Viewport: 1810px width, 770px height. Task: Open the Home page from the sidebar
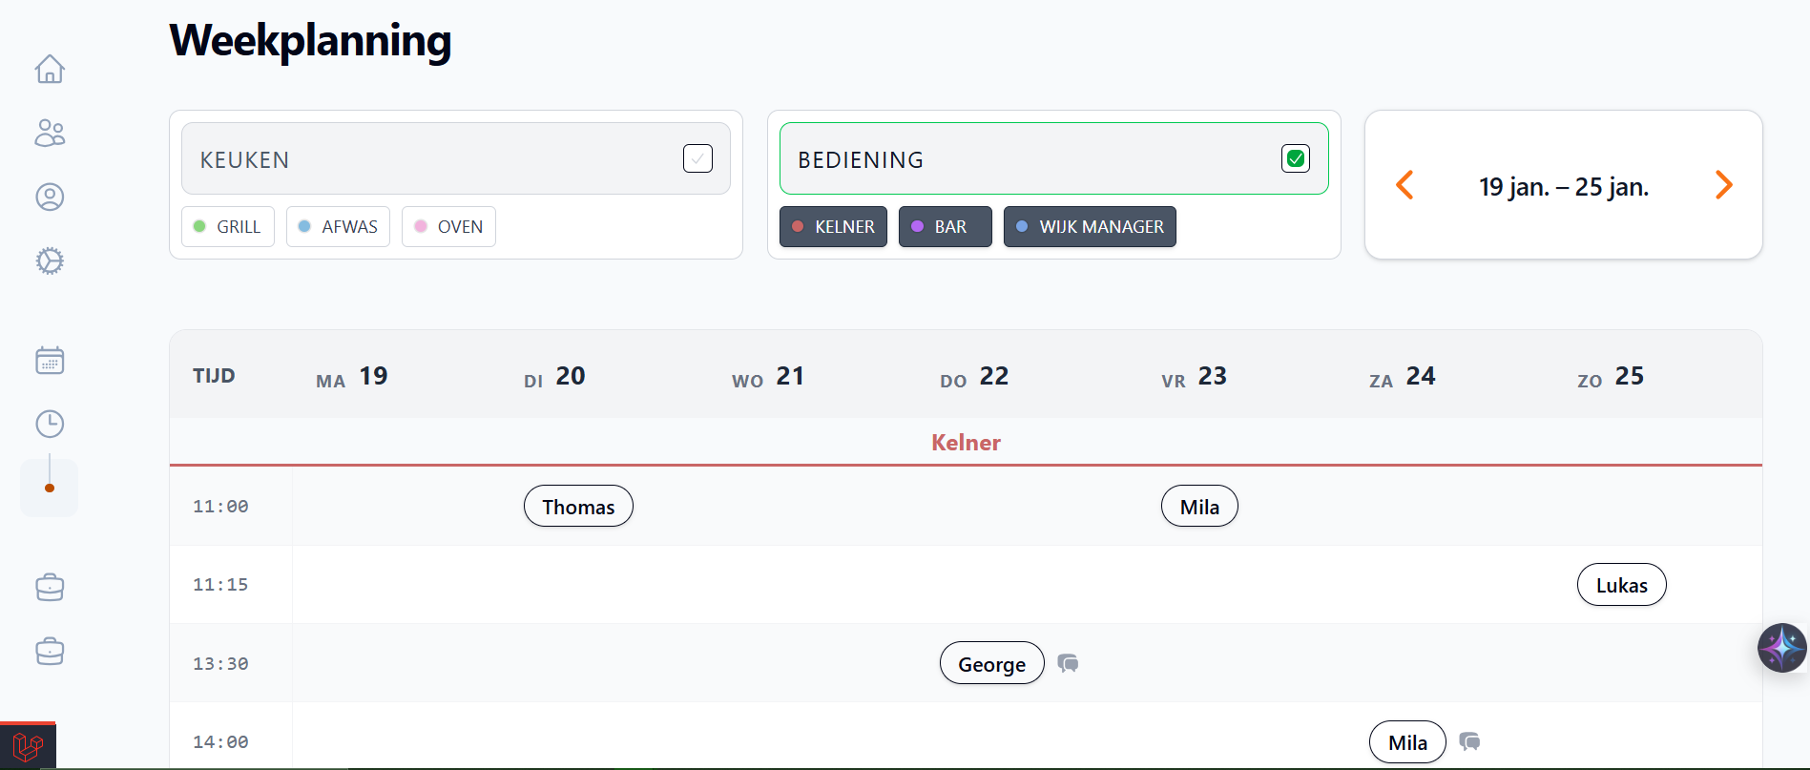pyautogui.click(x=50, y=69)
